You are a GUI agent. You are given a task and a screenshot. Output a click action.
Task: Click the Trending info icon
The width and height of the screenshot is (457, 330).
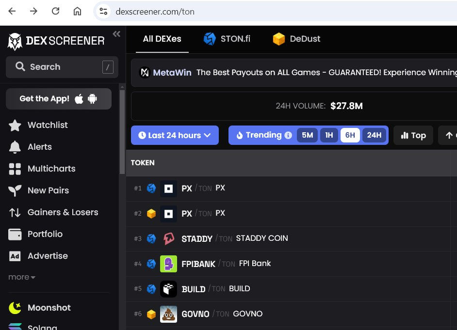288,135
